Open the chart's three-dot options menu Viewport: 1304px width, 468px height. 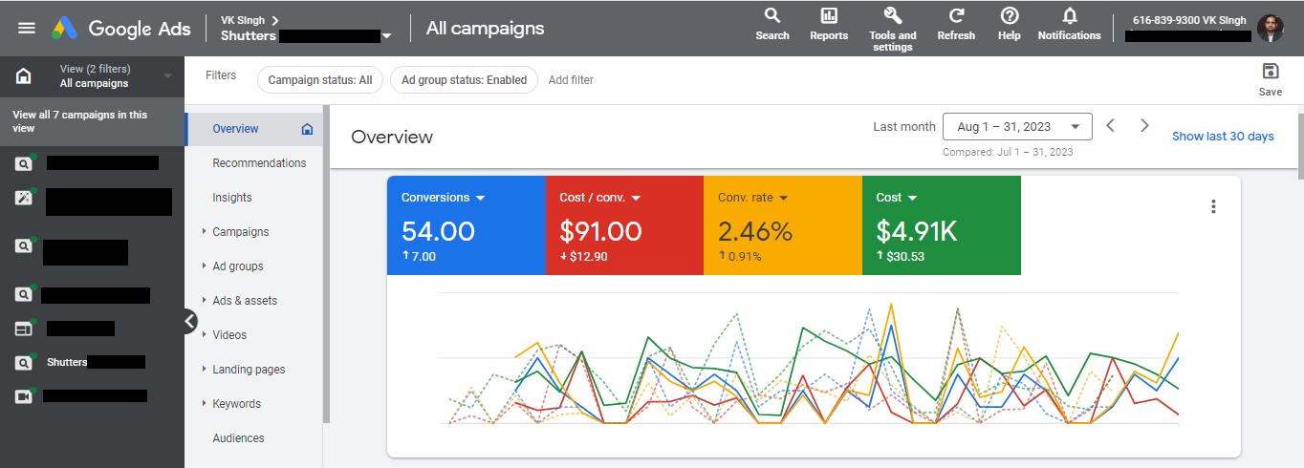(1213, 206)
